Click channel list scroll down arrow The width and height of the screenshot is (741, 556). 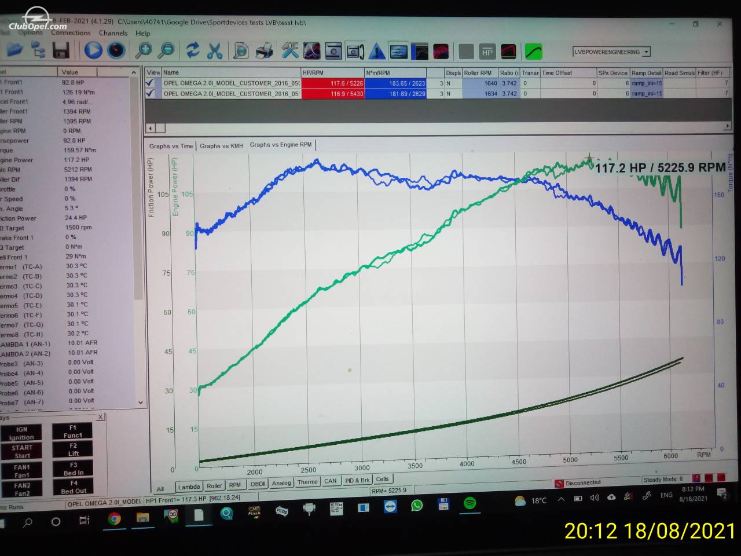point(140,402)
